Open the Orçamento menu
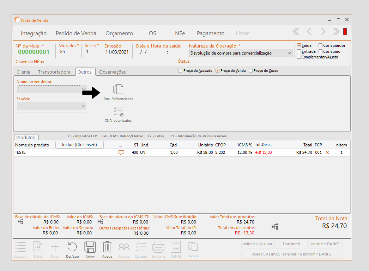The height and width of the screenshot is (271, 369). 119,33
